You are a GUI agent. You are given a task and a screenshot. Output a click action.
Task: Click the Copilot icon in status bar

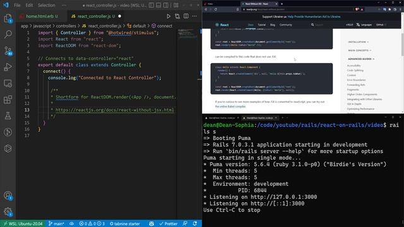click(x=151, y=224)
